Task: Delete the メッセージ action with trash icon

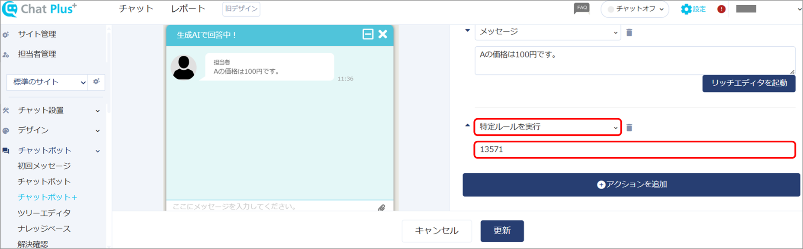Action: coord(630,32)
